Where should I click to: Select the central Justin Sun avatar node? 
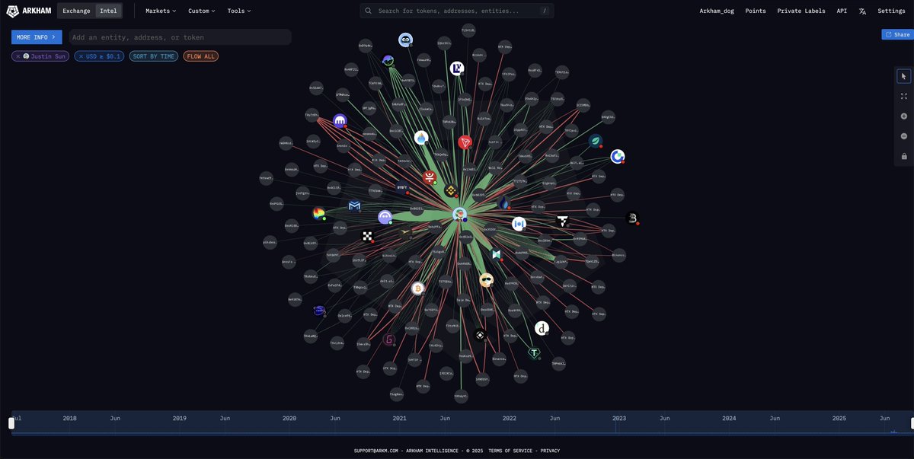[459, 215]
